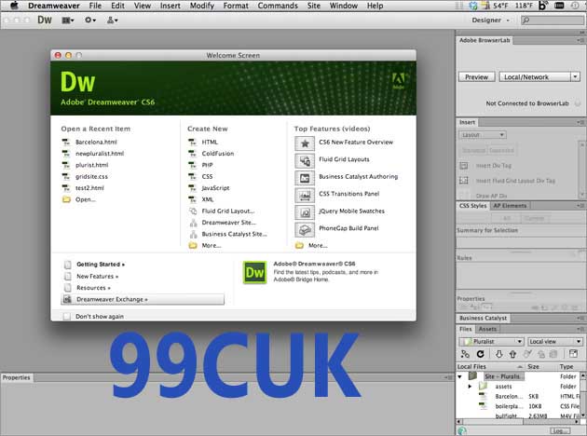This screenshot has width=587, height=436.
Task: Create a new JavaScript document
Action: click(x=215, y=188)
